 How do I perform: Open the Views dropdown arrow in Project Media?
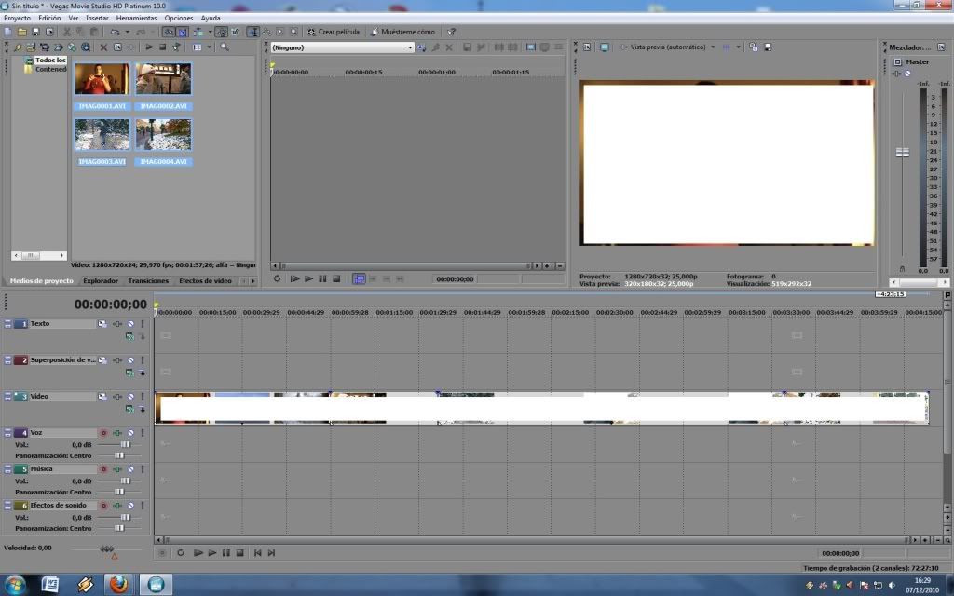[x=209, y=47]
